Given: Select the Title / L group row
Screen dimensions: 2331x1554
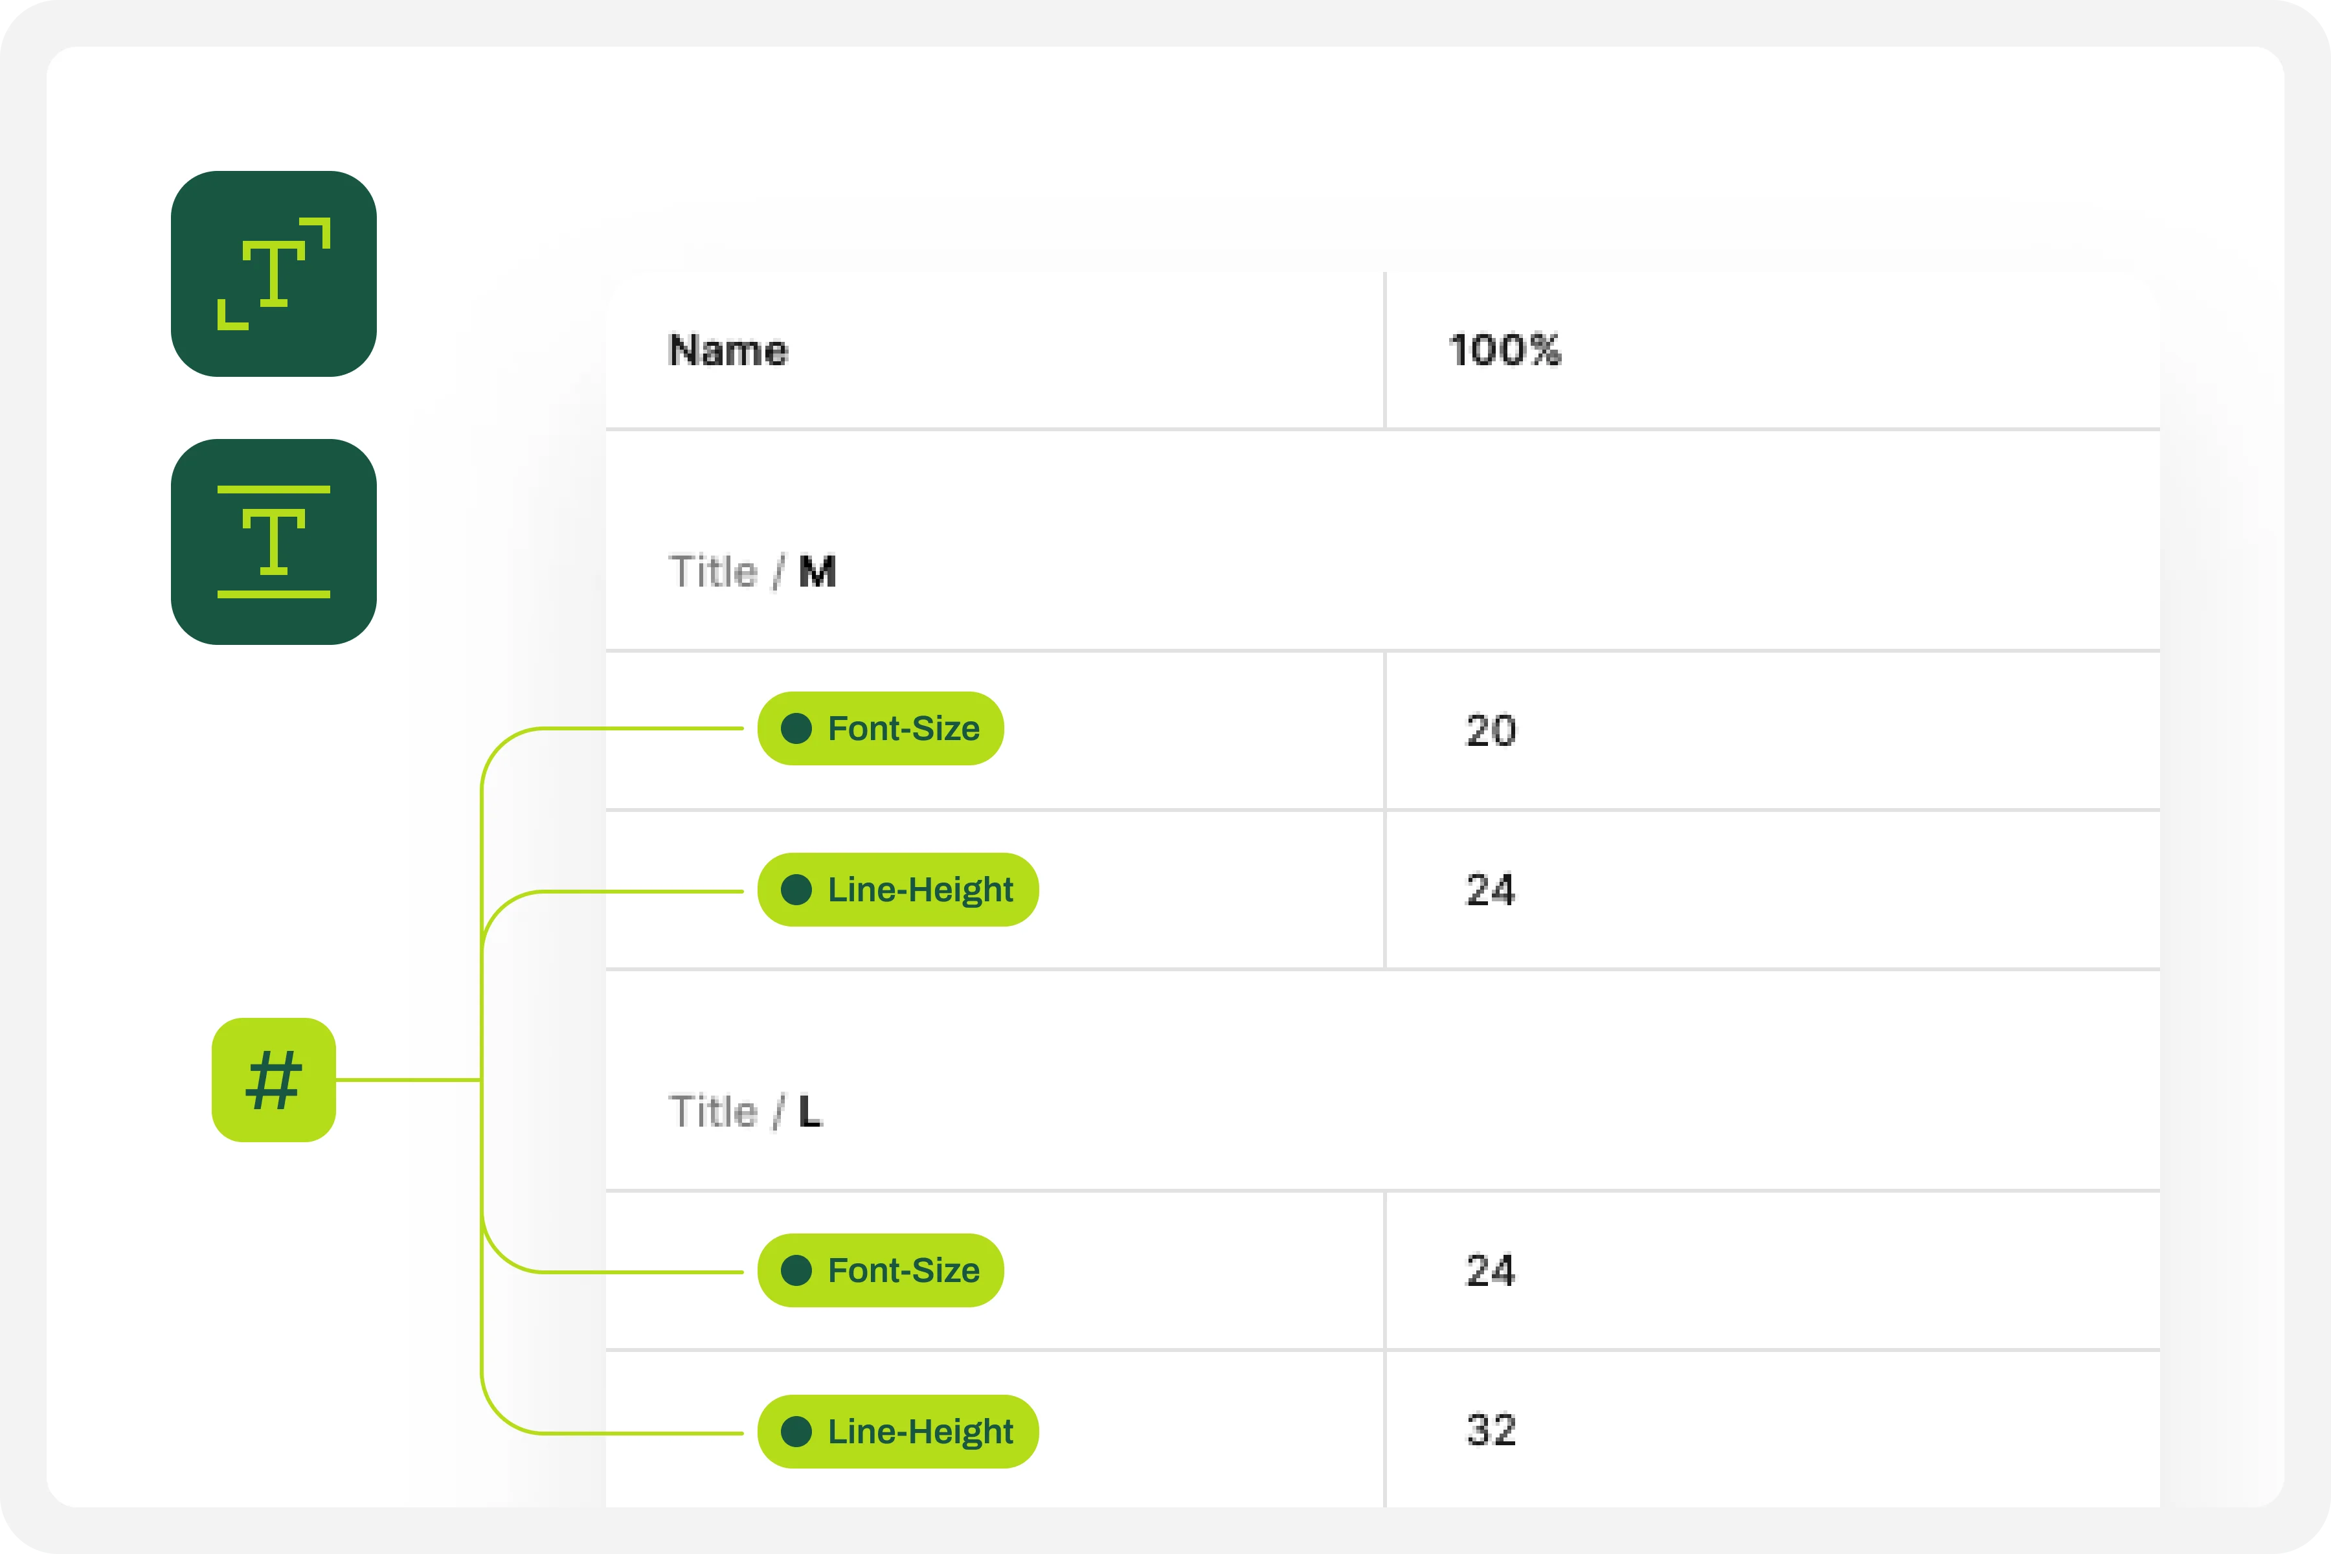Looking at the screenshot, I should point(747,1112).
